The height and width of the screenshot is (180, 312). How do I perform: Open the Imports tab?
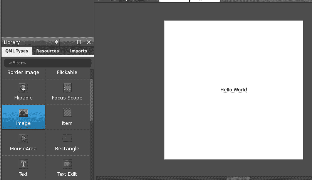click(x=79, y=51)
